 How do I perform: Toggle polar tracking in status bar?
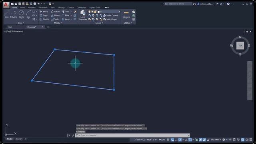[x=180, y=140]
